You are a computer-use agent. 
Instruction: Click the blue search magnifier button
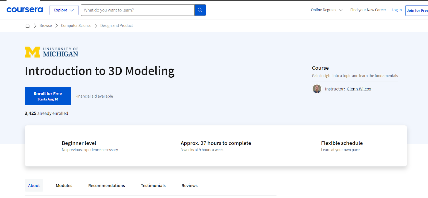(x=200, y=10)
